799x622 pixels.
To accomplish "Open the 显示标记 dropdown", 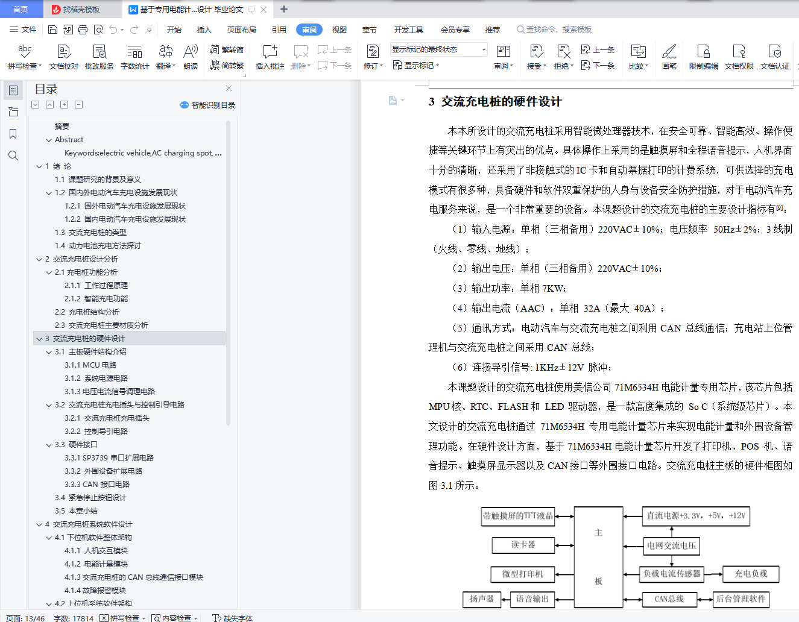I will pyautogui.click(x=416, y=65).
